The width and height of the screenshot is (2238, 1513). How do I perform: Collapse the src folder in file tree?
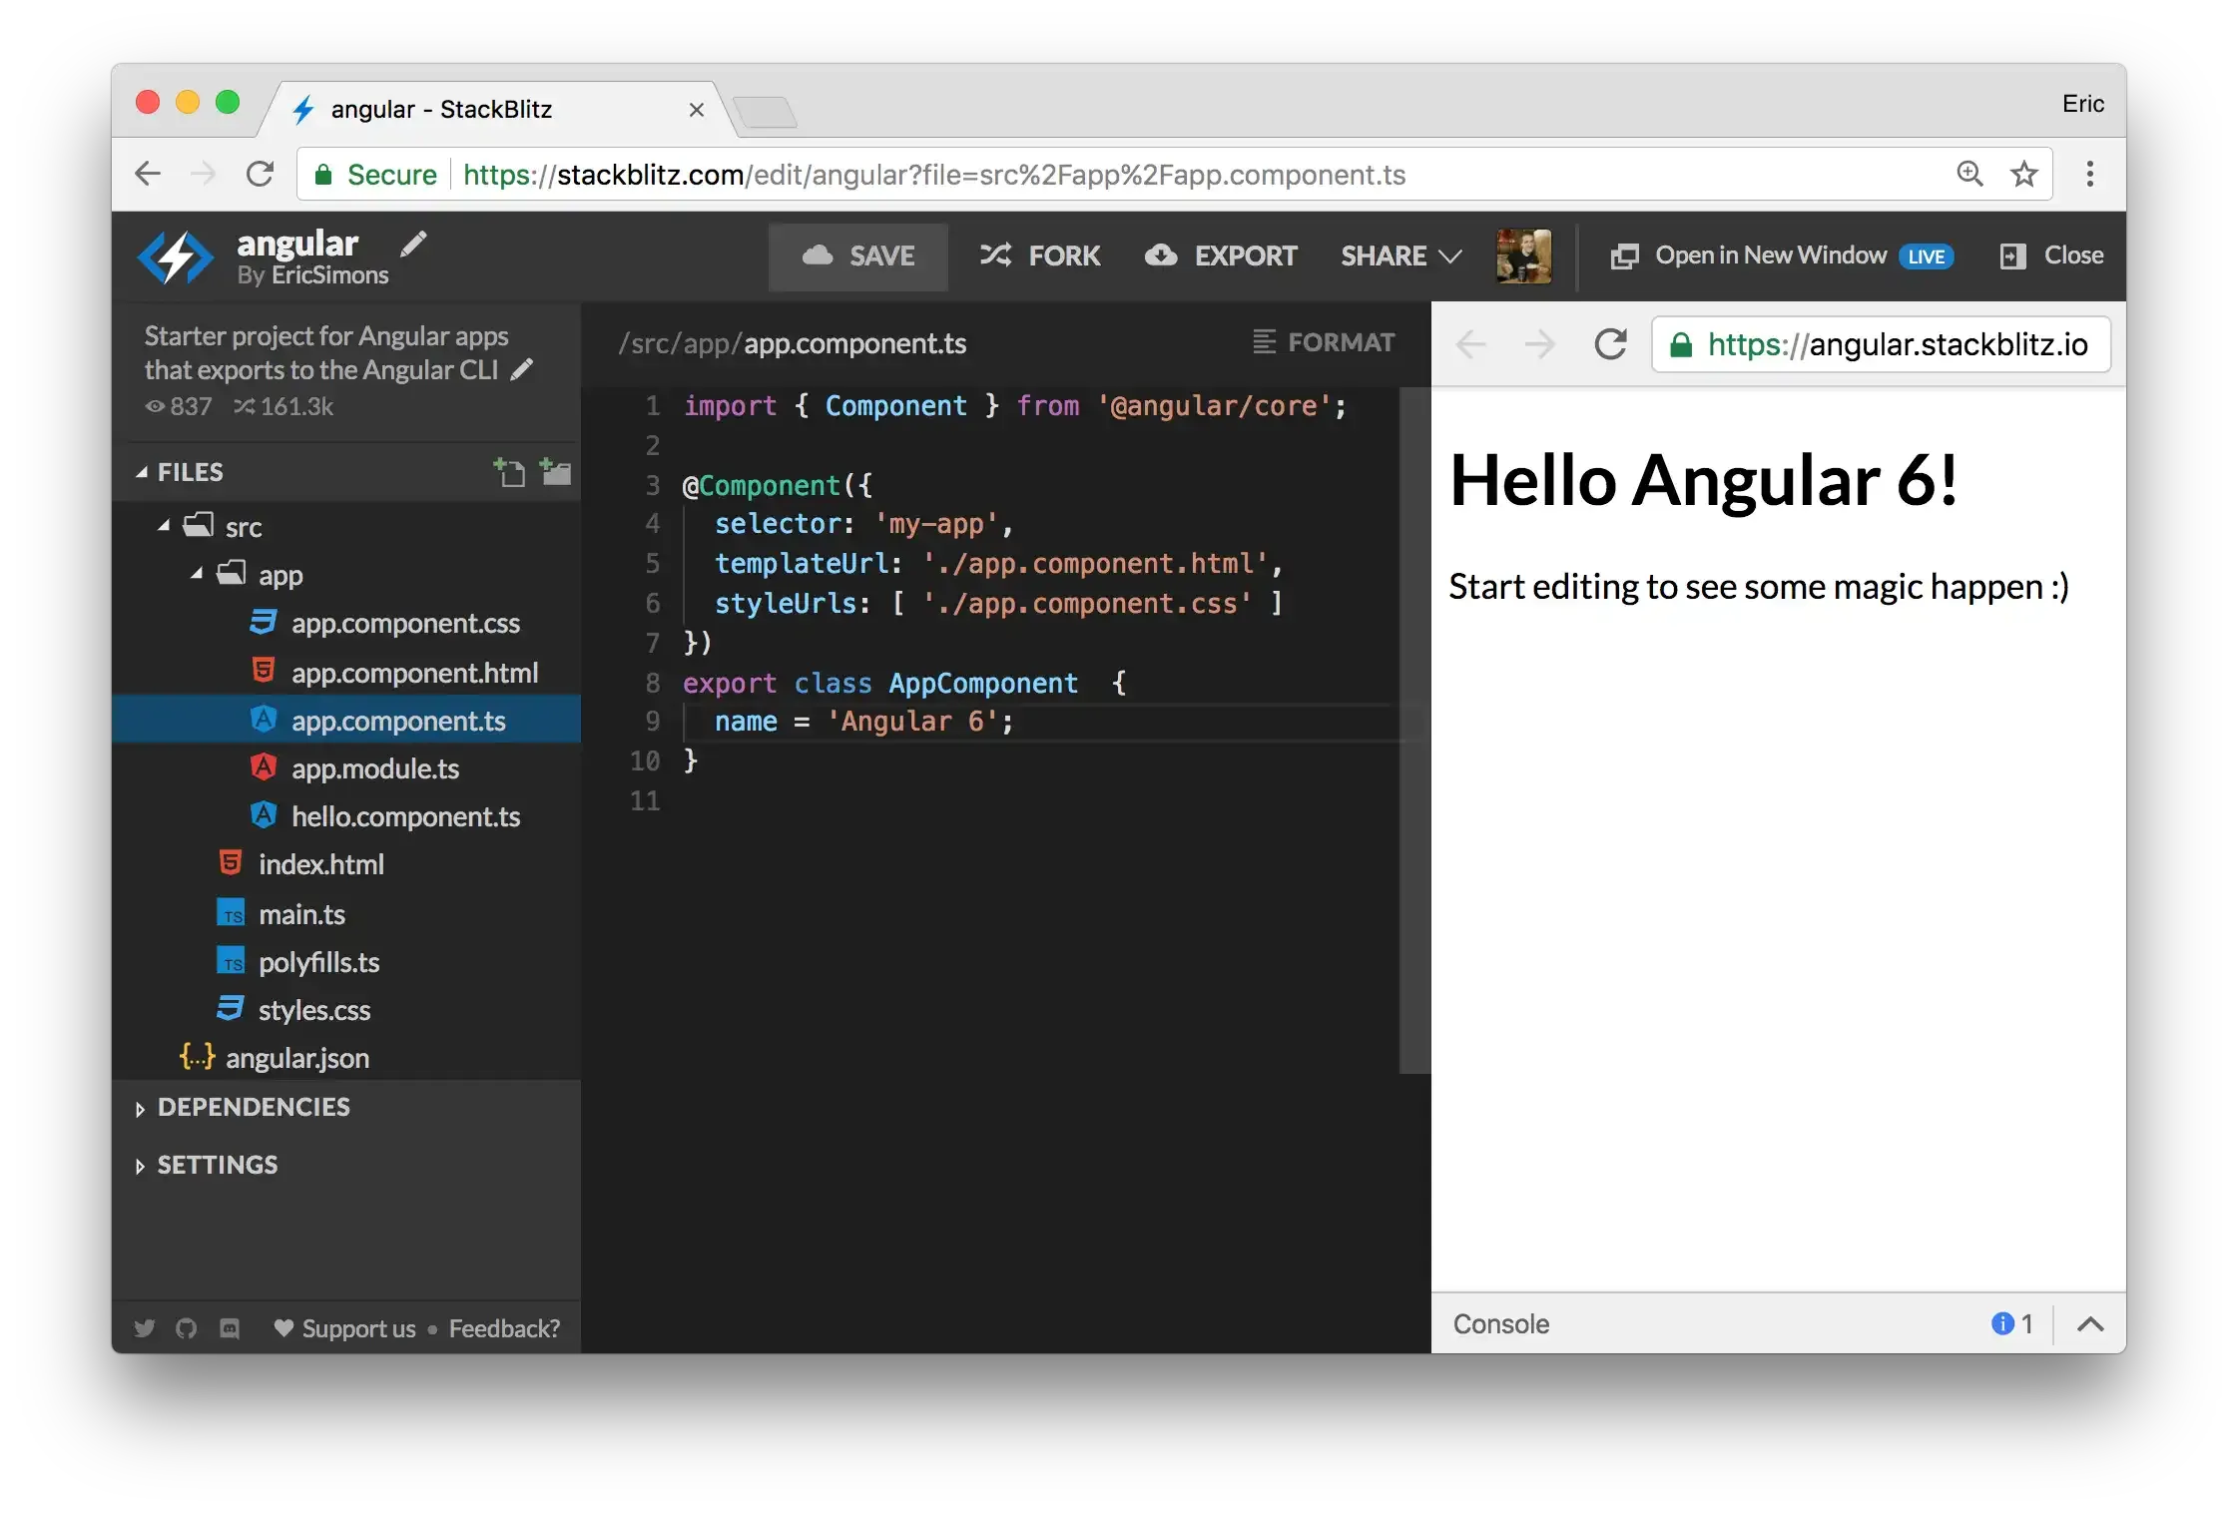coord(164,526)
